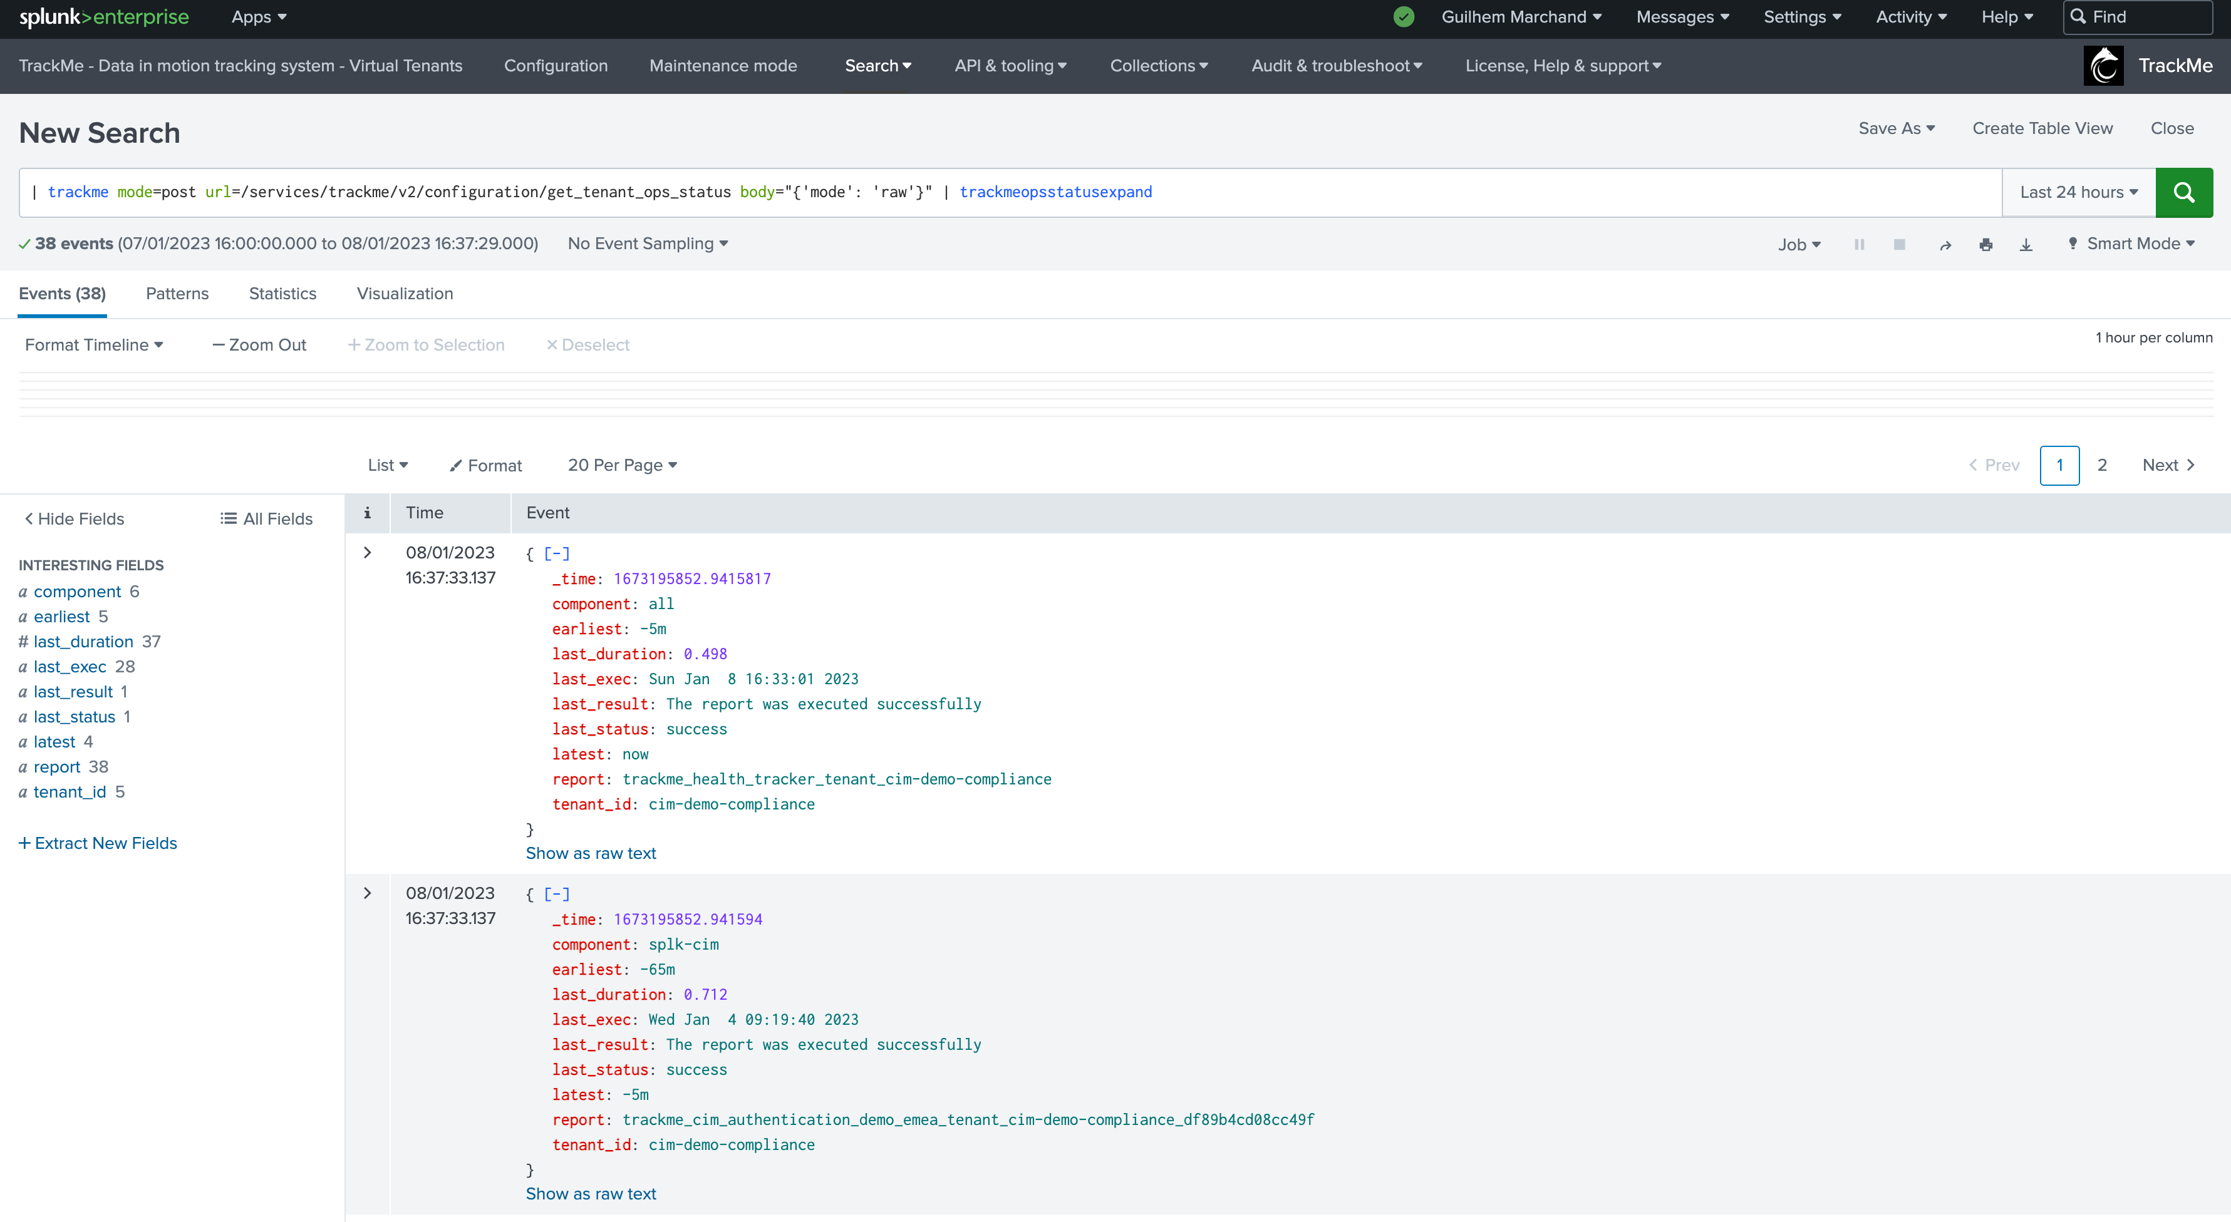Viewport: 2231px width, 1222px height.
Task: Click the Time column header
Action: (x=425, y=512)
